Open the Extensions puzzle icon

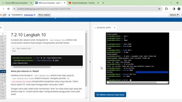click(166, 9)
